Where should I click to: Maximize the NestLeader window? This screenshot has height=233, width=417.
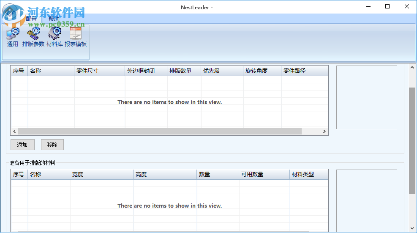tap(387, 7)
